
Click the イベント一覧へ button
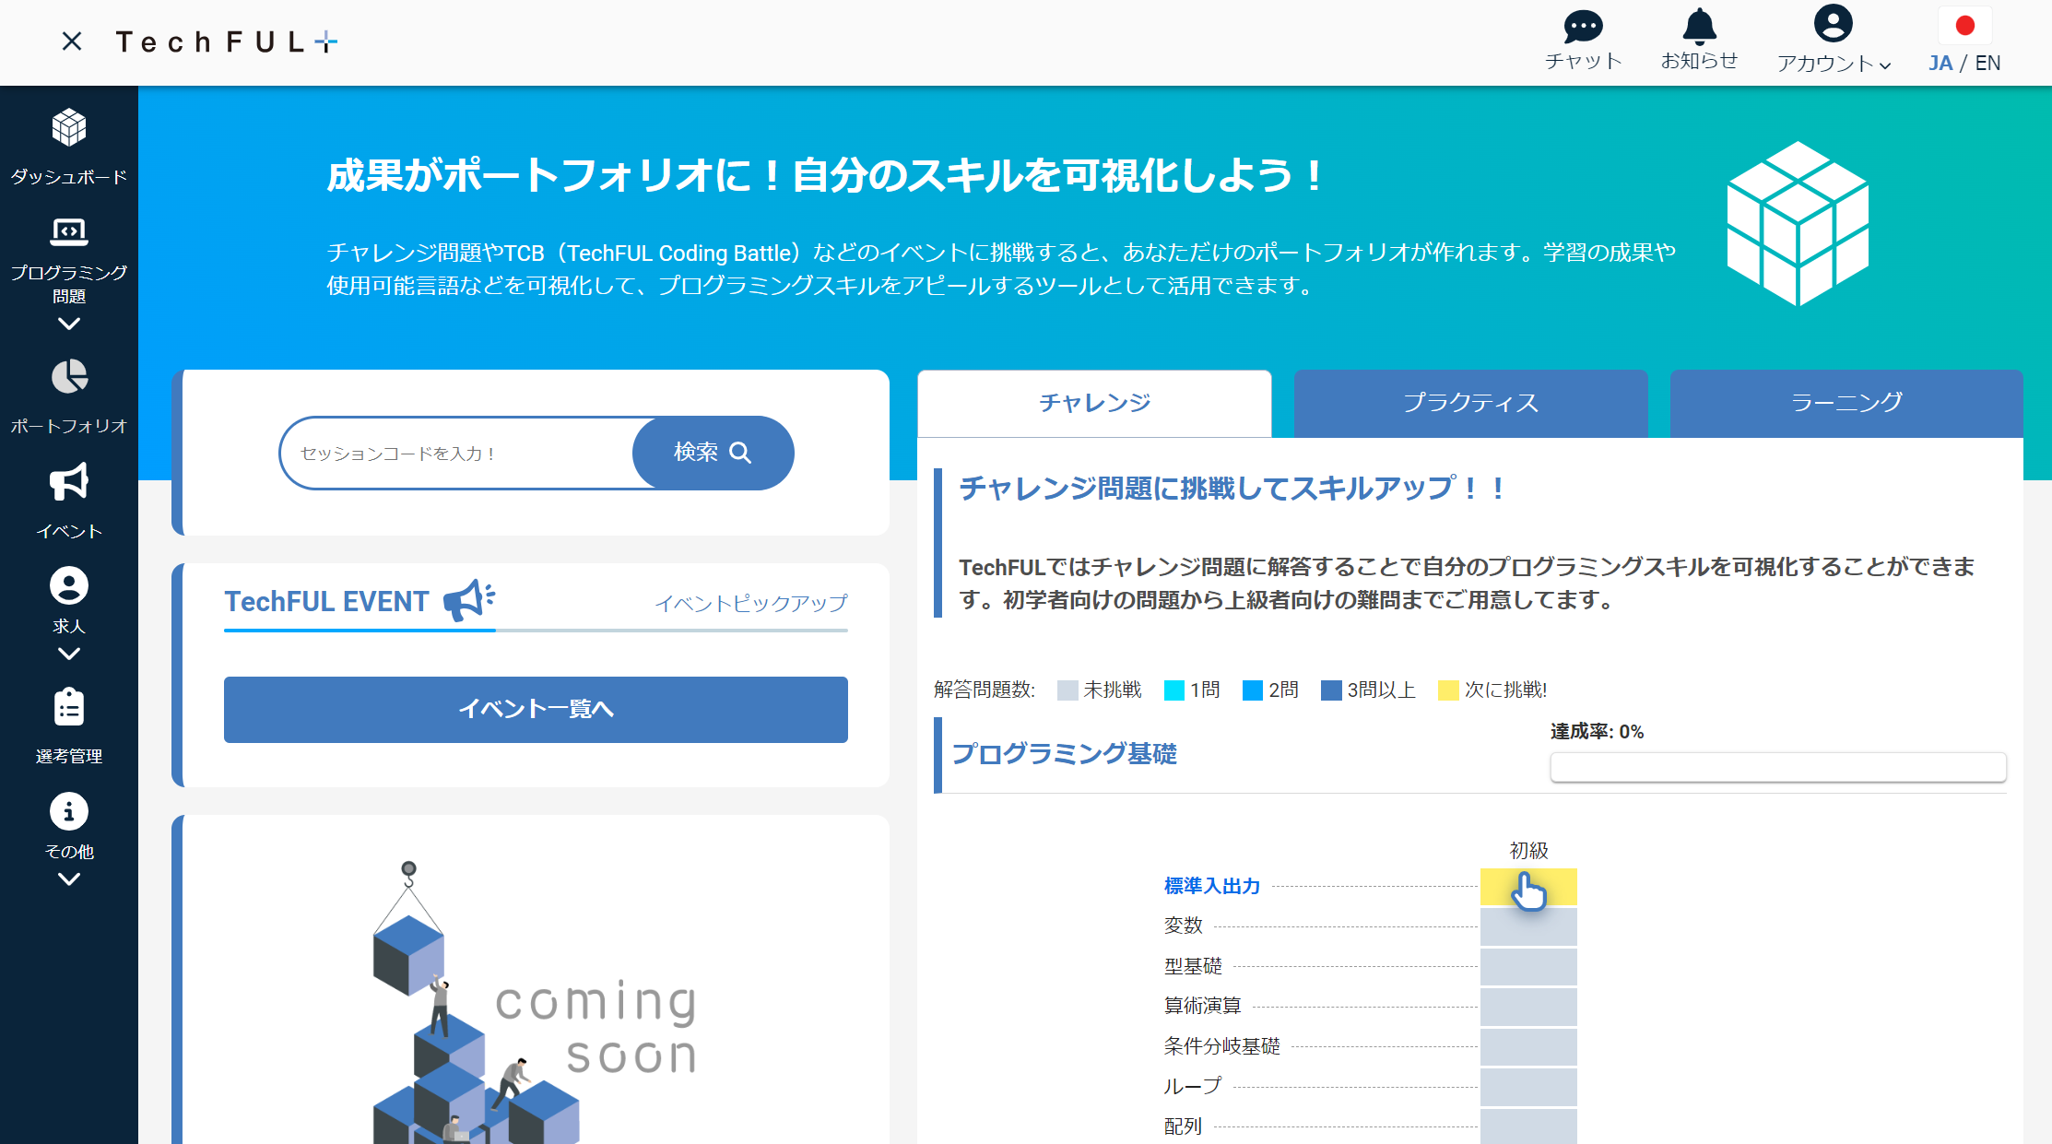(535, 709)
